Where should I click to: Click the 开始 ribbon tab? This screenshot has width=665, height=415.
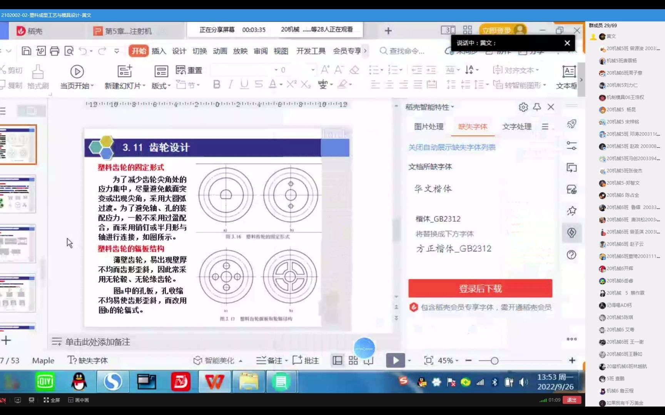coord(139,51)
